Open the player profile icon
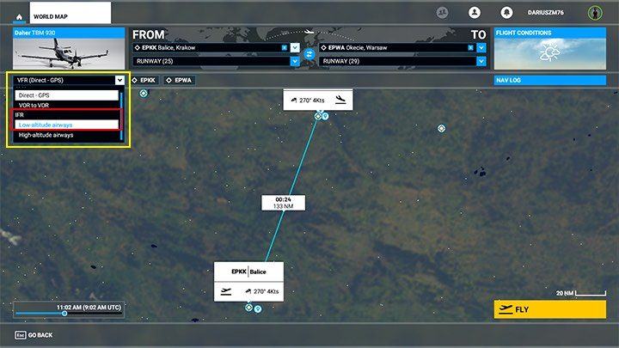619x348 pixels. pos(474,13)
